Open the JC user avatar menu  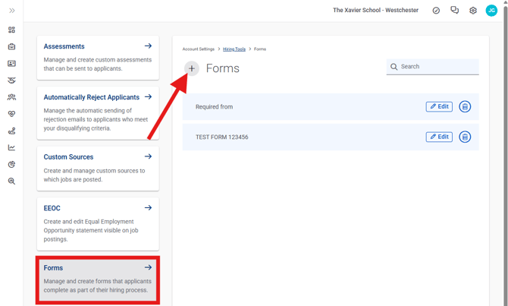click(x=491, y=11)
